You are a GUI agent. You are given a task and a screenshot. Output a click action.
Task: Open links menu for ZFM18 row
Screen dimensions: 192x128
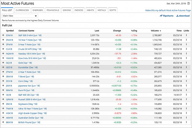[x=186, y=44]
